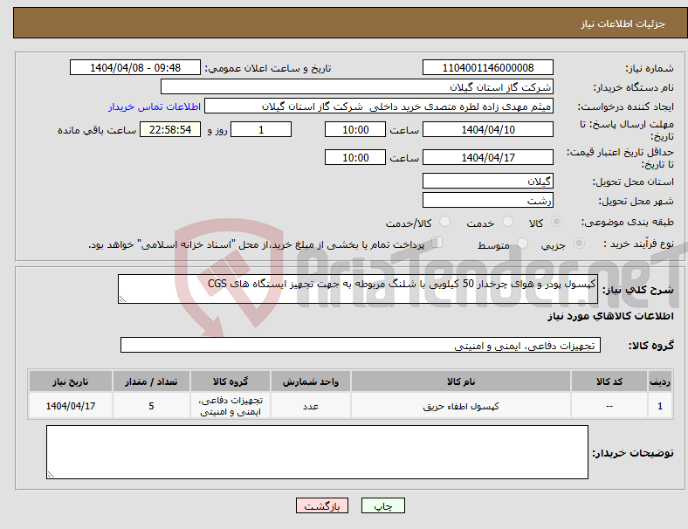Screen dimensions: 688x529
Task: Click the ساعت باقی مانده label
Action: click(x=97, y=130)
